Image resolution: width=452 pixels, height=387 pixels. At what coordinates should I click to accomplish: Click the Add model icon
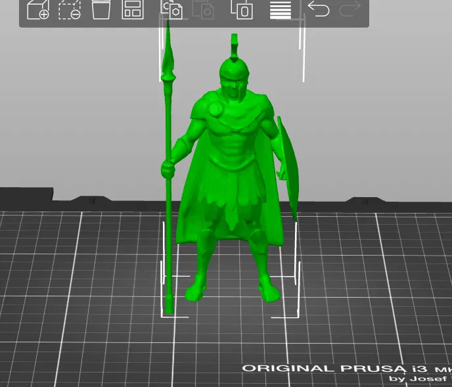(x=37, y=10)
